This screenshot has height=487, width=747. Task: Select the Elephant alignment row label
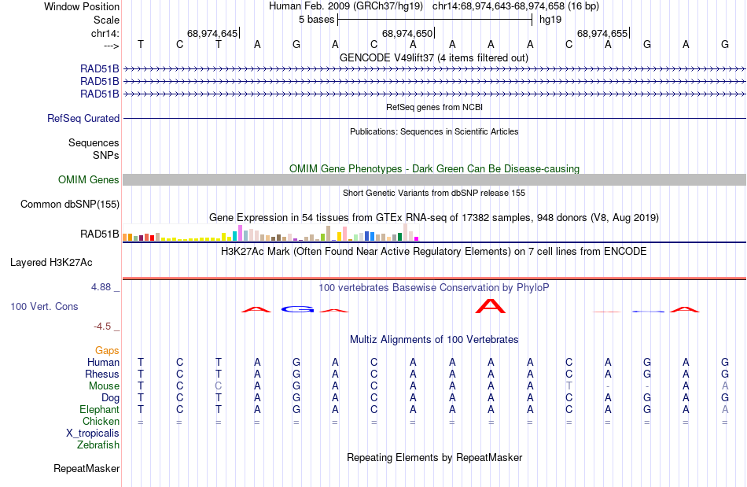point(99,409)
